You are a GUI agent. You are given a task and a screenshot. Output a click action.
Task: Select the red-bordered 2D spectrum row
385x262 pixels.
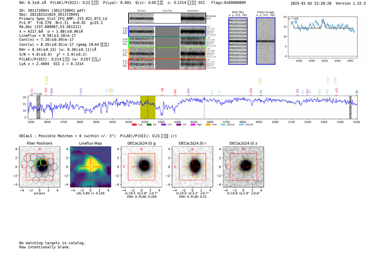pos(167,64)
